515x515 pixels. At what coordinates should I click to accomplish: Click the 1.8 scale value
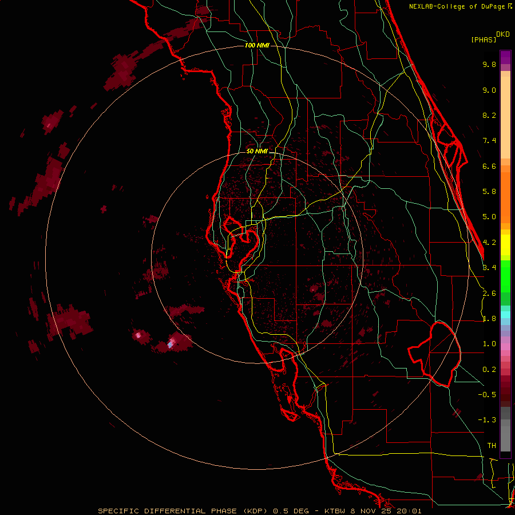click(x=489, y=319)
